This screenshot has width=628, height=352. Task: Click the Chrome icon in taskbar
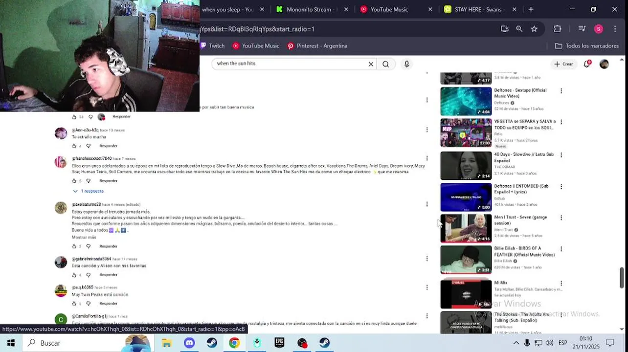pyautogui.click(x=234, y=343)
